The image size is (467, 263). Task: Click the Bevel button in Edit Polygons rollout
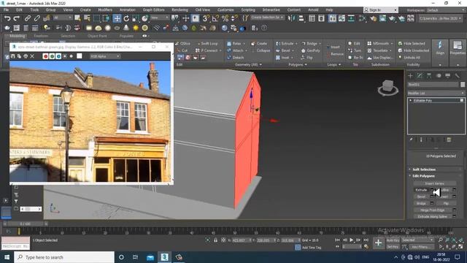[x=421, y=197]
